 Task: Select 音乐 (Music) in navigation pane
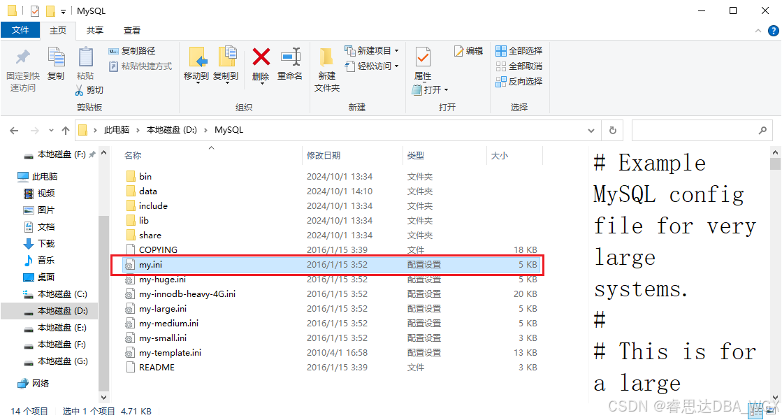point(39,261)
